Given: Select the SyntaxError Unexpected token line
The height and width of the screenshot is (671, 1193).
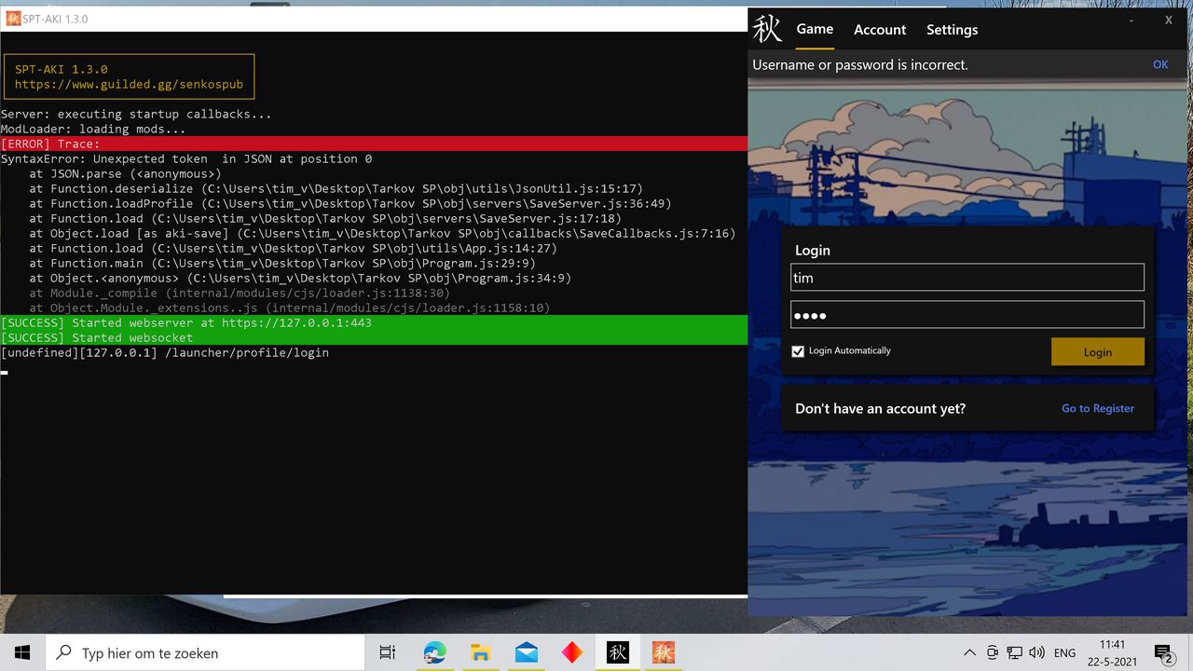Looking at the screenshot, I should [186, 158].
